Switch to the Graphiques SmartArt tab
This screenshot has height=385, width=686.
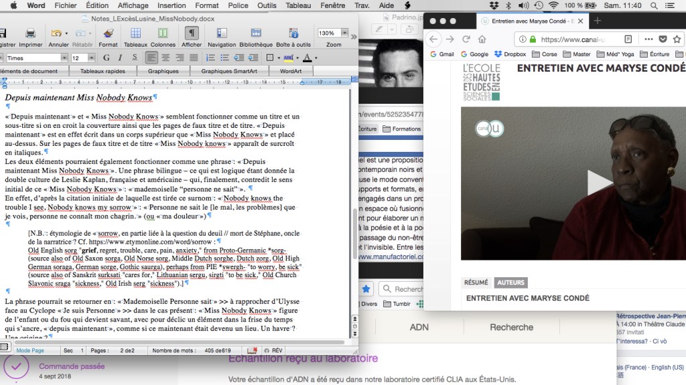[x=228, y=71]
